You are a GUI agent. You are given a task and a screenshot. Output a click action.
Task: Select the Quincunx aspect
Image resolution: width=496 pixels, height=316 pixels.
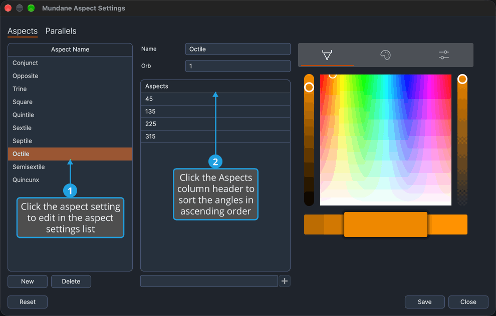tap(70, 179)
